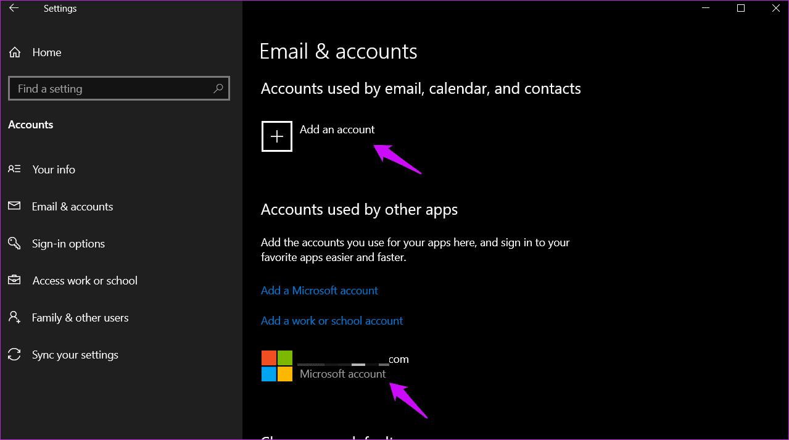Click the Add an account label
Viewport: 789px width, 440px height.
[x=337, y=130]
